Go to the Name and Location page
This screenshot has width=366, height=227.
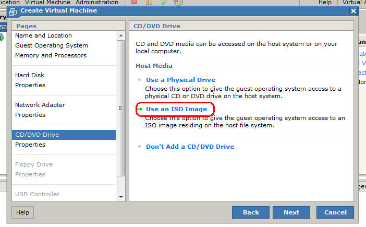[x=43, y=35]
